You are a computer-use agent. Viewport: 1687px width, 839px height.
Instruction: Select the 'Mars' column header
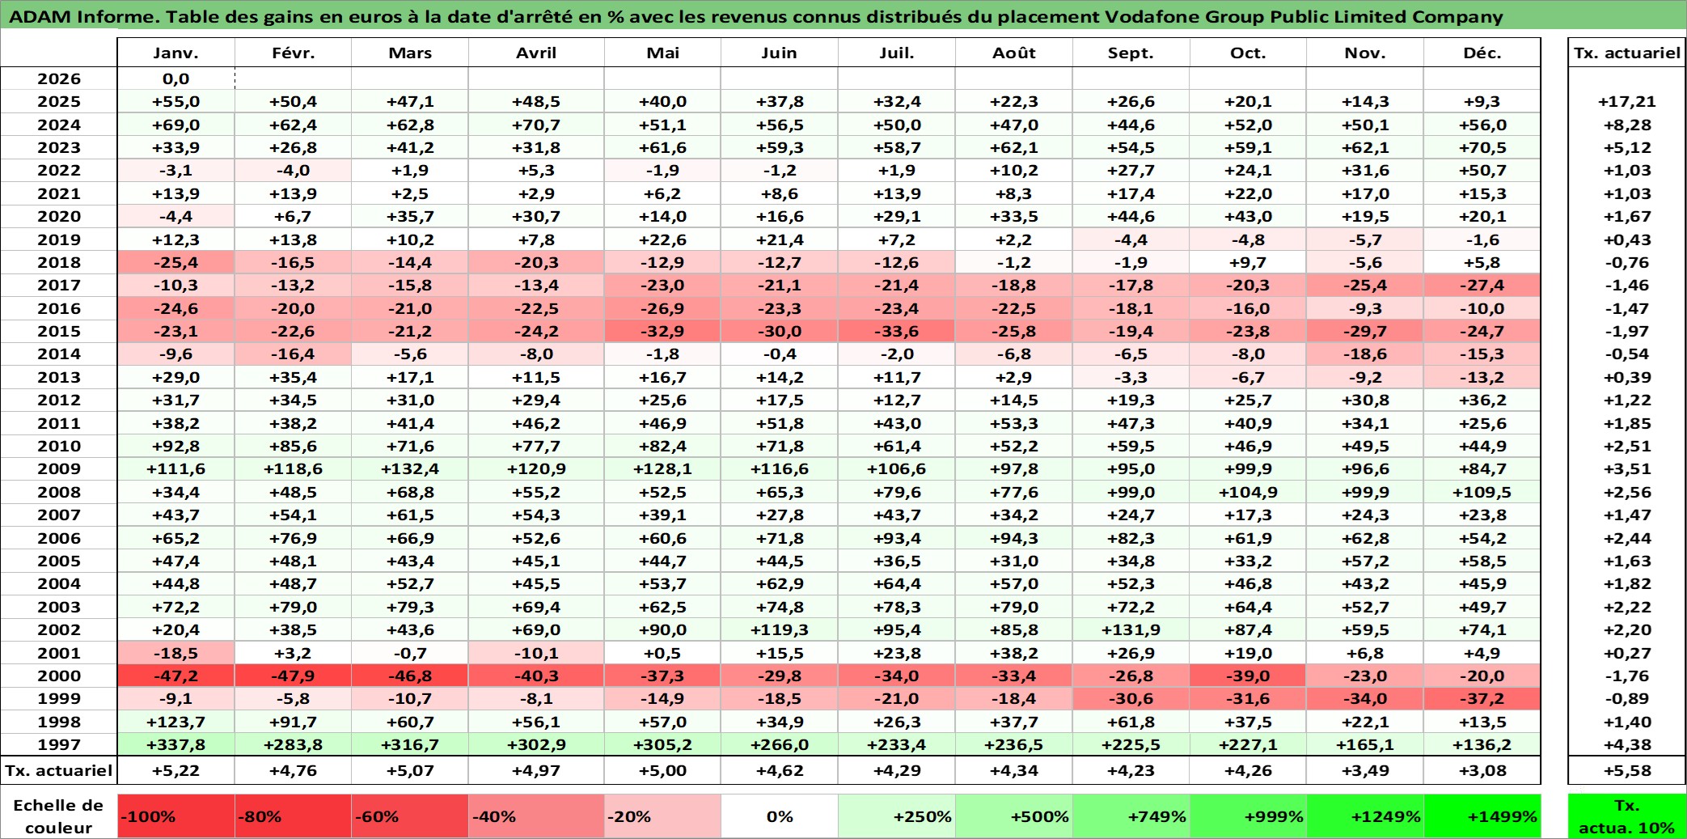[x=410, y=53]
